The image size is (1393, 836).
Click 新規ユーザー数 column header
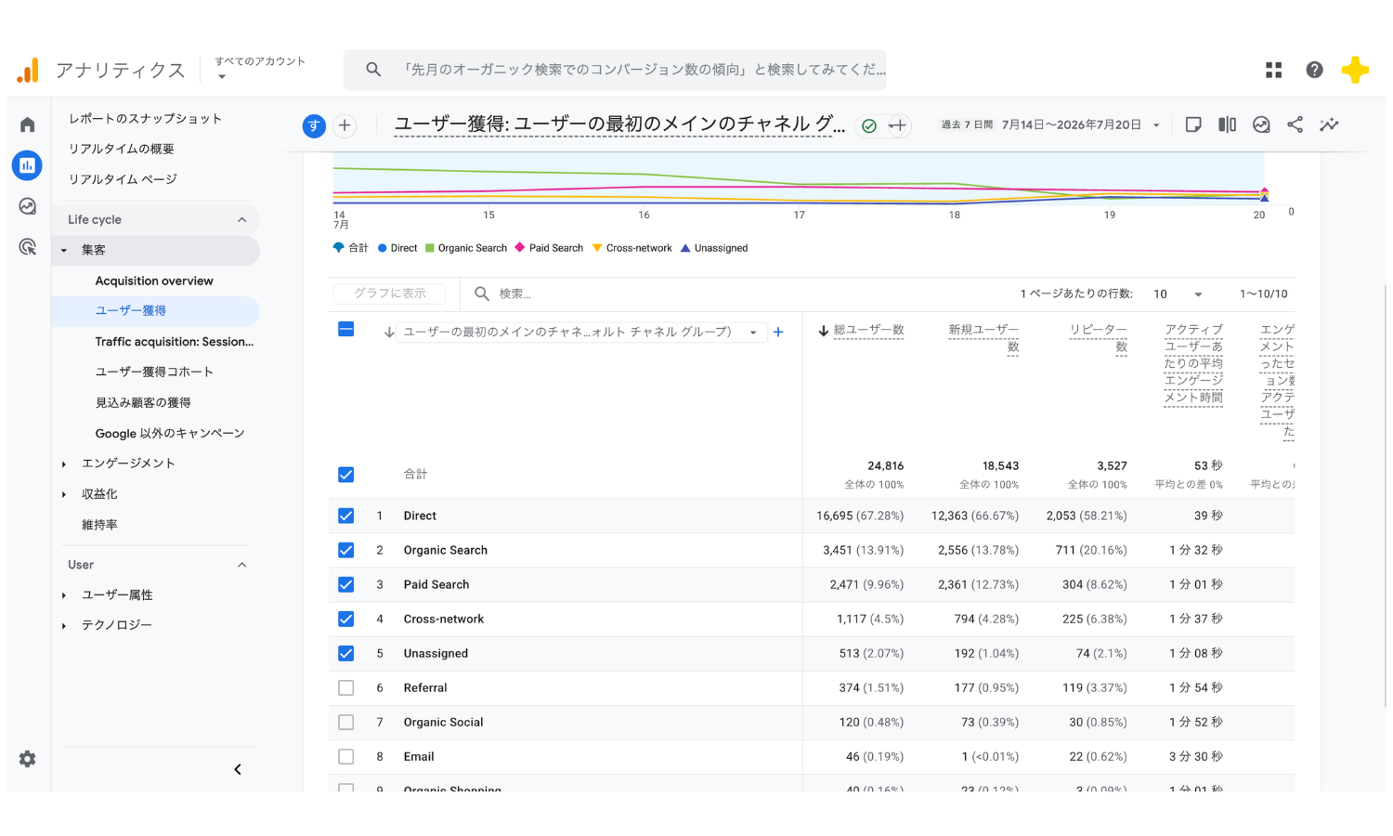[983, 338]
